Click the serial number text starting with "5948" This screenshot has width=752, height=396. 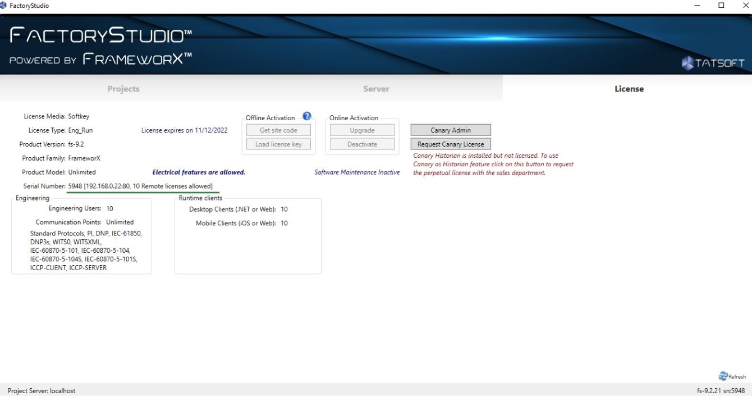click(140, 186)
